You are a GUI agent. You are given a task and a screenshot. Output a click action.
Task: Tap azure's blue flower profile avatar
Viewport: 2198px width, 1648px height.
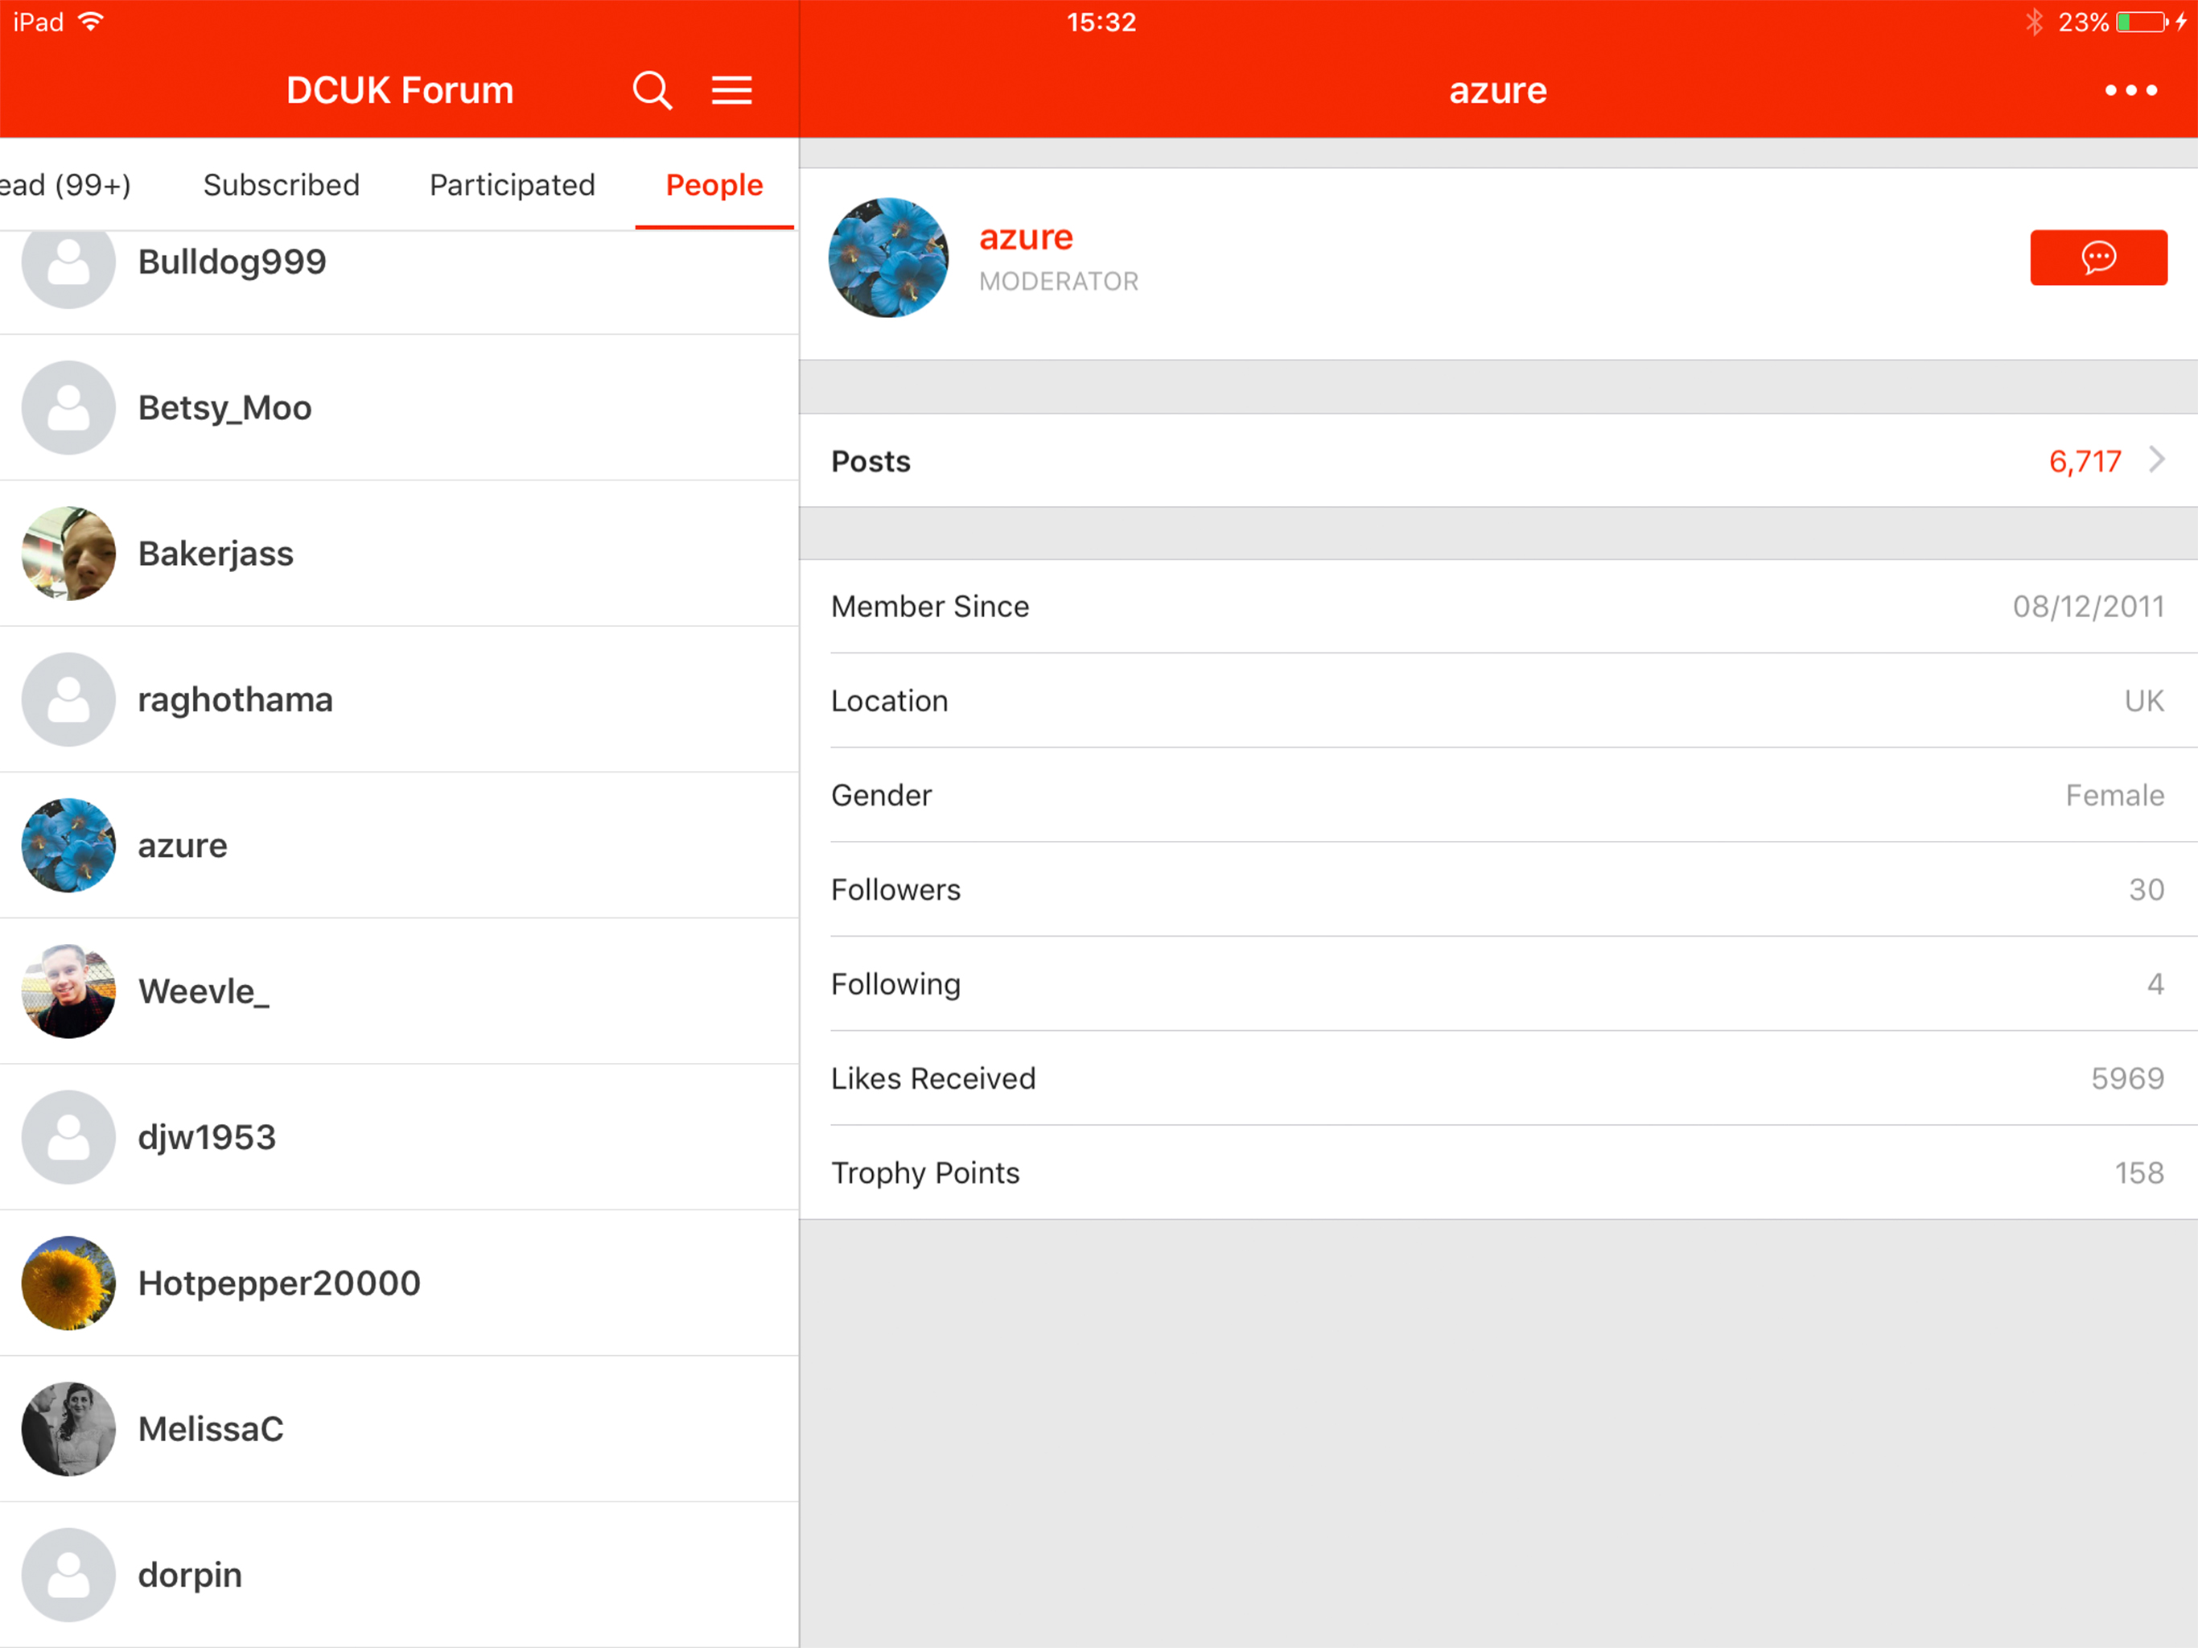pos(888,257)
